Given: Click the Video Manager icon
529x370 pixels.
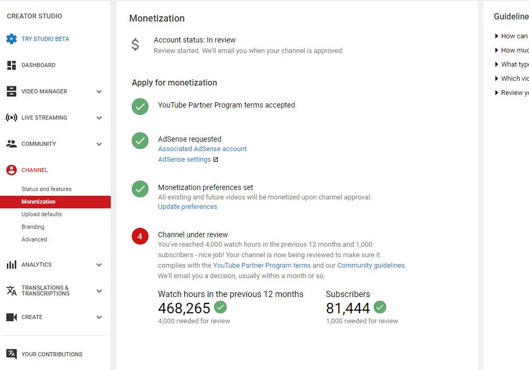Looking at the screenshot, I should point(12,91).
